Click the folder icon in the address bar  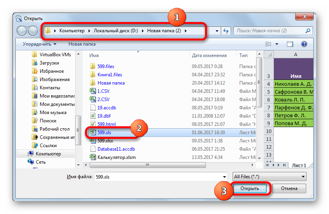48,31
